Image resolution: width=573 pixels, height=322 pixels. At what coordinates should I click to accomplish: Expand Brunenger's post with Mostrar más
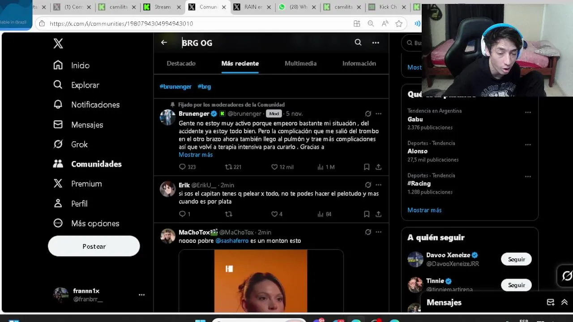coord(196,155)
